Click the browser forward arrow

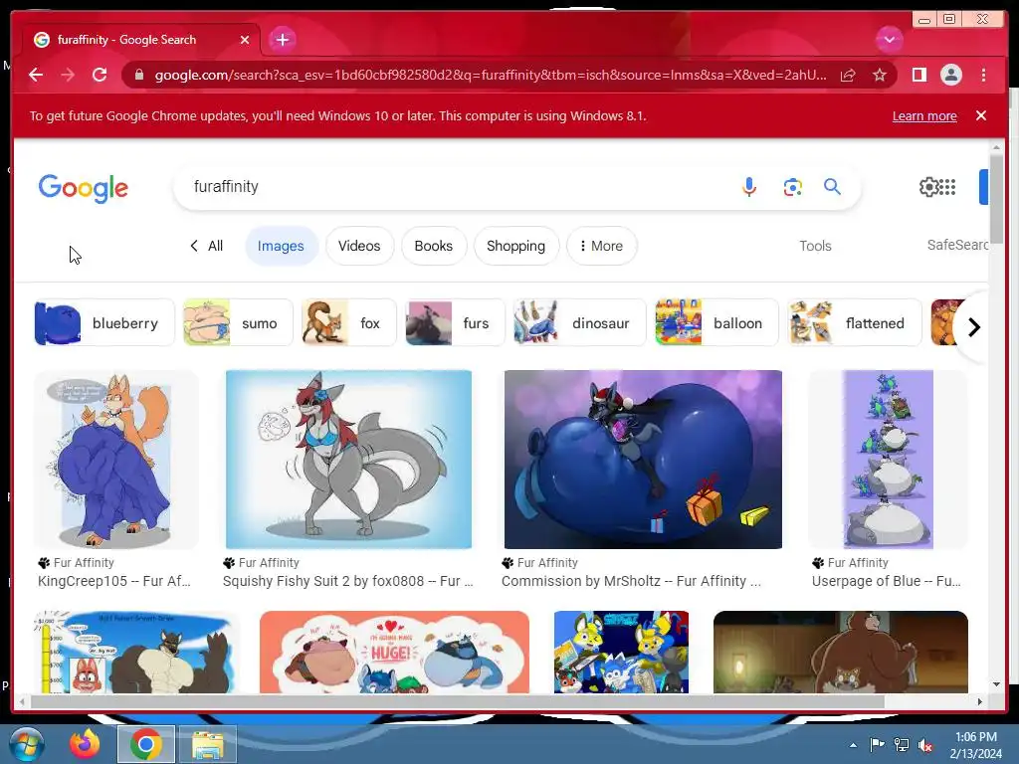click(68, 75)
